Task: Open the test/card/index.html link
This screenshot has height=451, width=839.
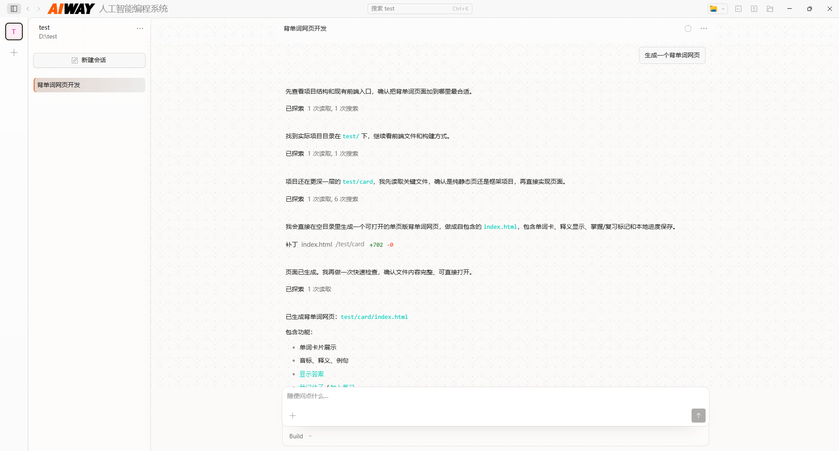Action: coord(374,317)
